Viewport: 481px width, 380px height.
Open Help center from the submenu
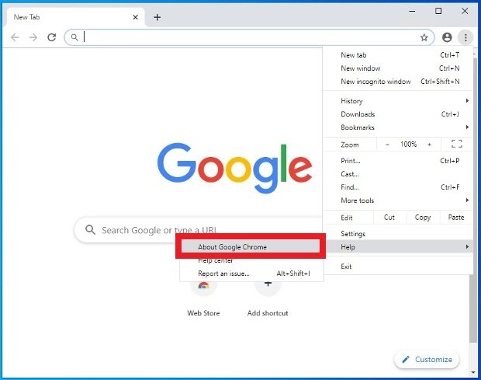[251, 260]
